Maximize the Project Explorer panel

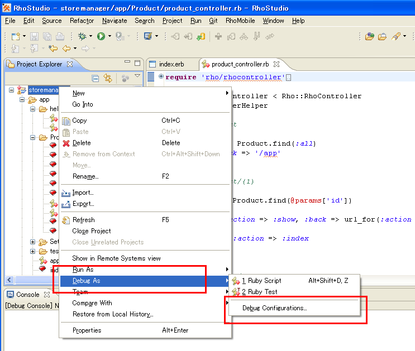137,63
